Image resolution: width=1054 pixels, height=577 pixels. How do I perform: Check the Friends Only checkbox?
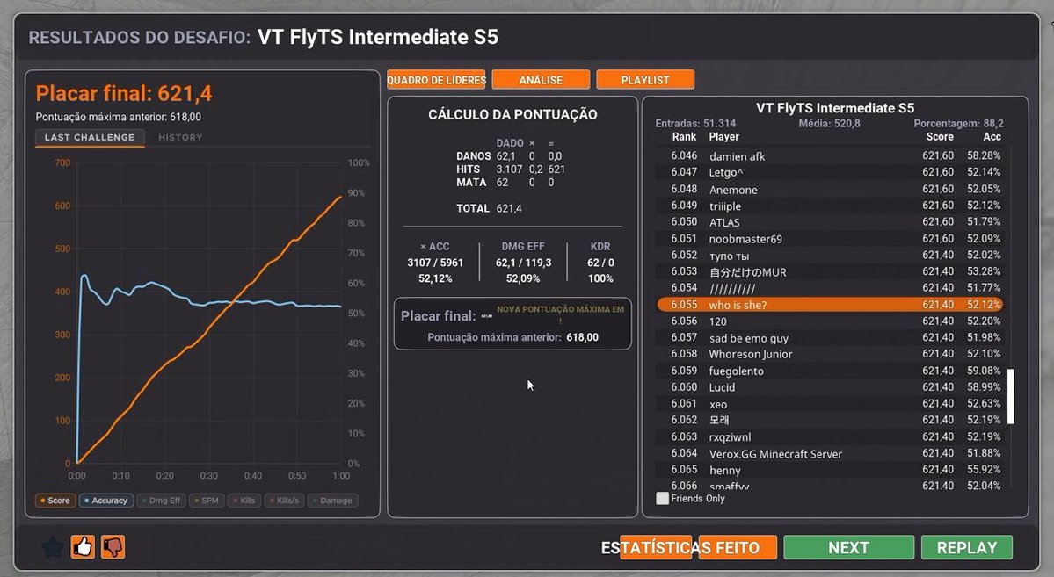tap(662, 499)
